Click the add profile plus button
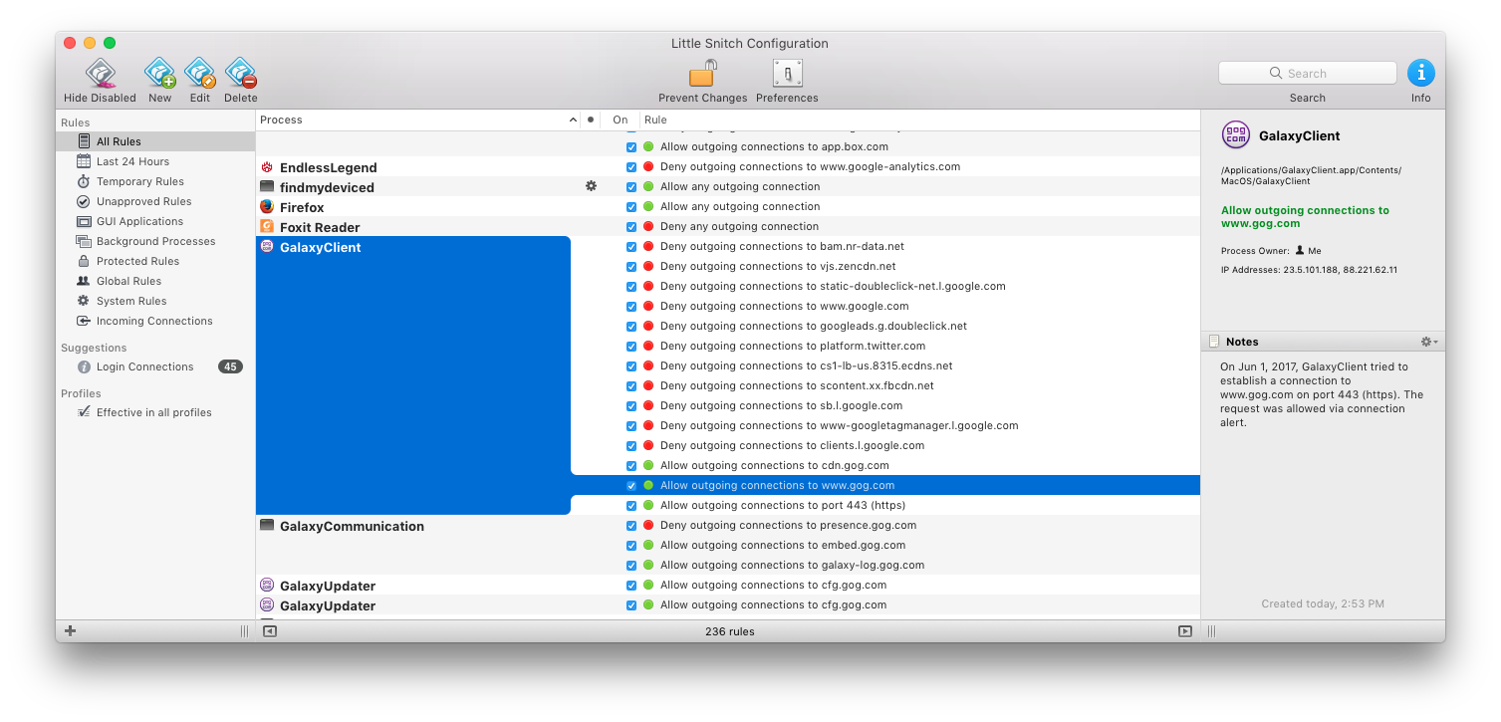 tap(70, 630)
